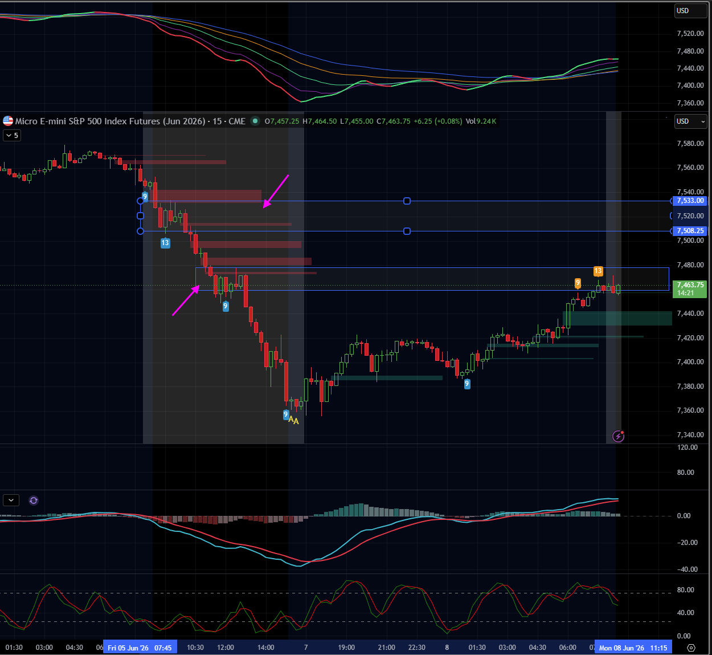The width and height of the screenshot is (712, 655).
Task: Click the open value O7,457.25
Action: 282,121
